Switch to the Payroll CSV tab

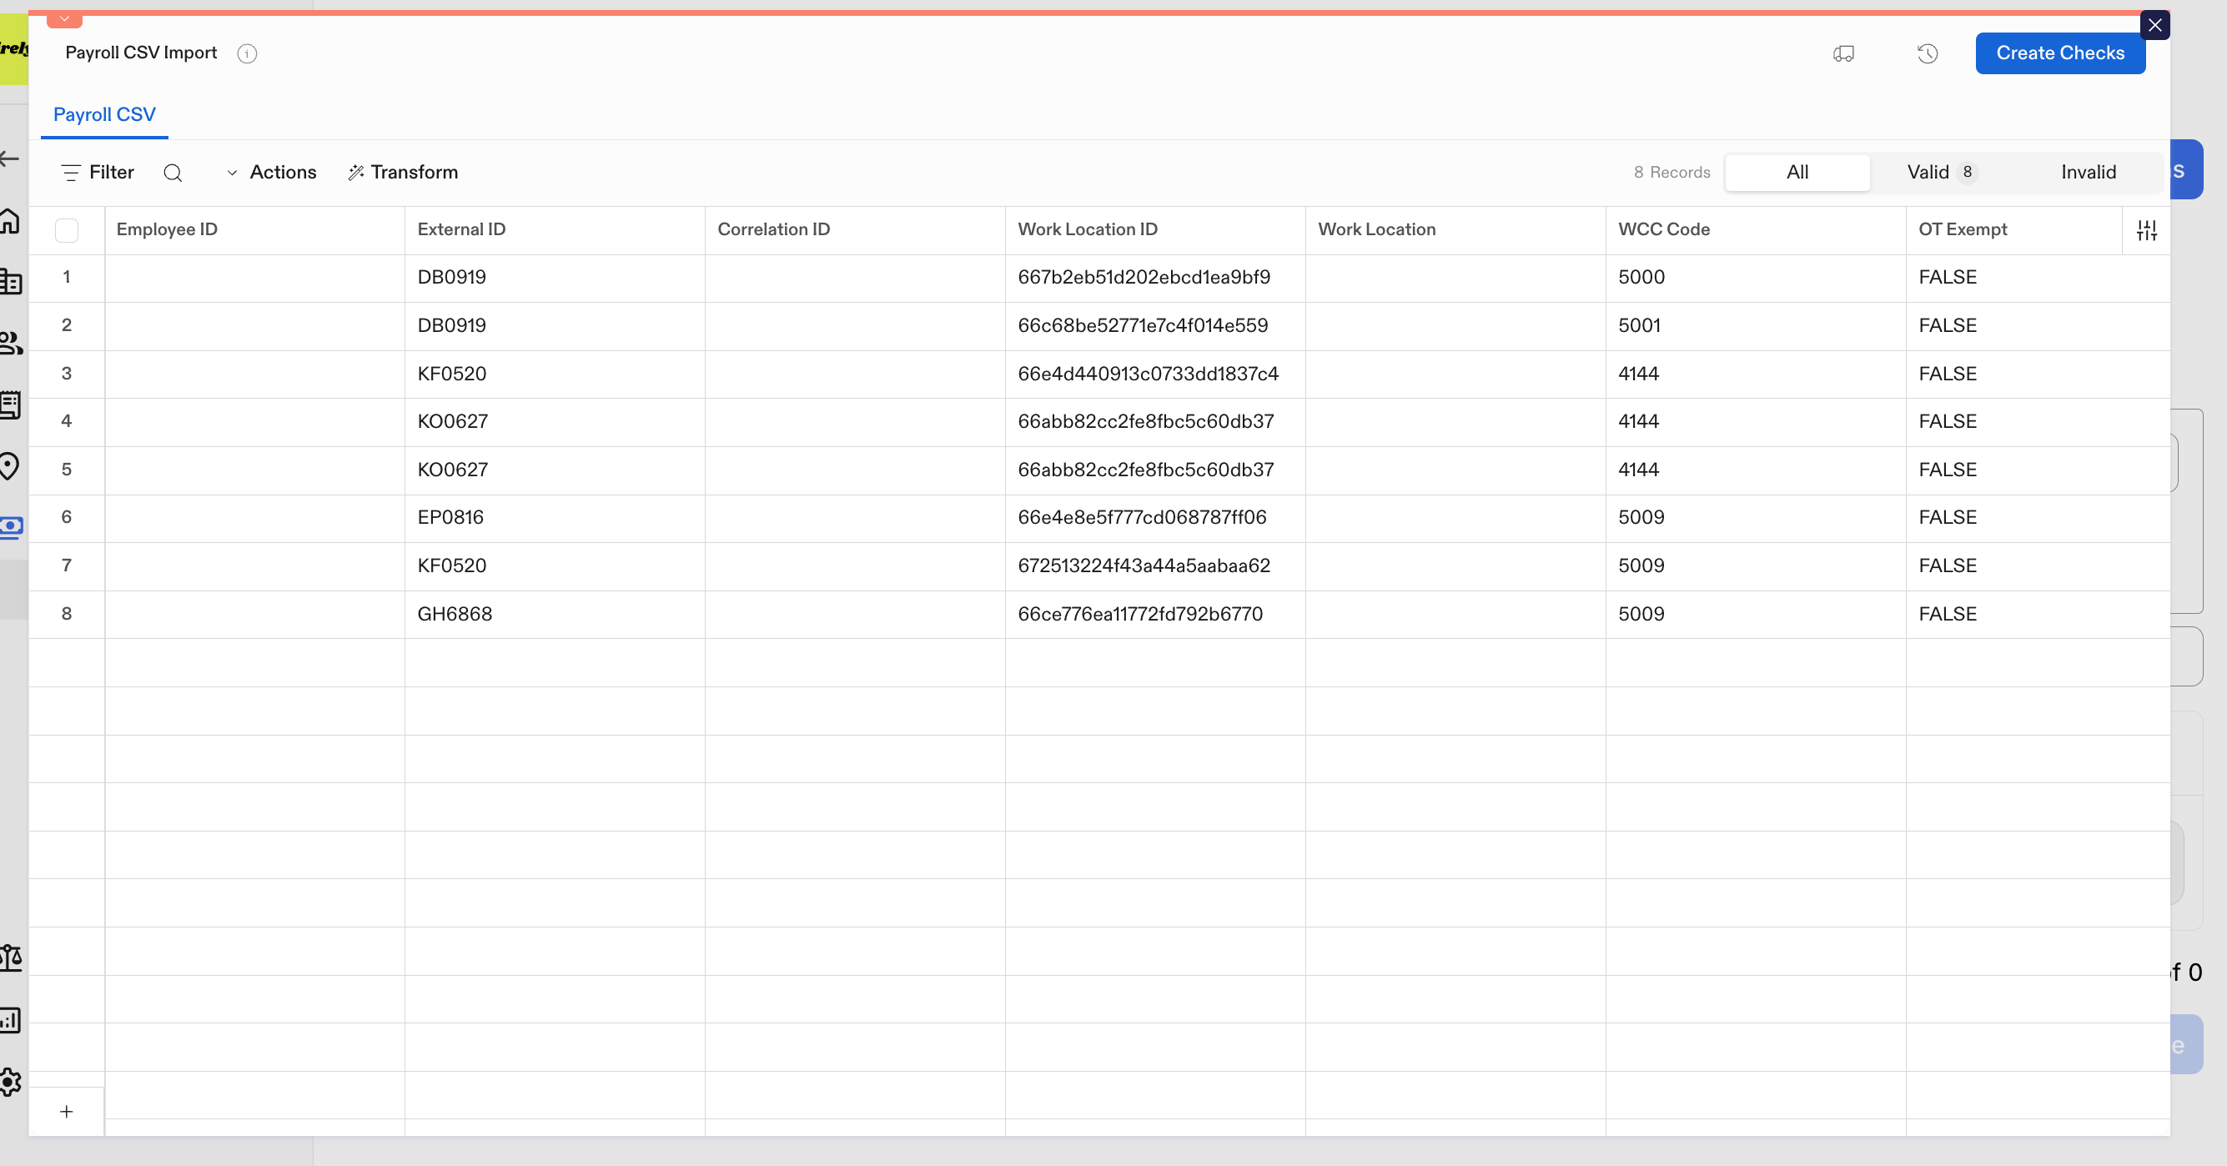103,114
